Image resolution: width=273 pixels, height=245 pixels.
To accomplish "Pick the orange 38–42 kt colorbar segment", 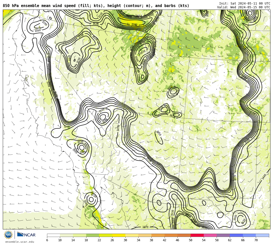I will [x=158, y=235].
